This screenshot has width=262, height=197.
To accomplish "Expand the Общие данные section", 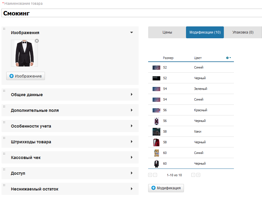I will (x=132, y=95).
